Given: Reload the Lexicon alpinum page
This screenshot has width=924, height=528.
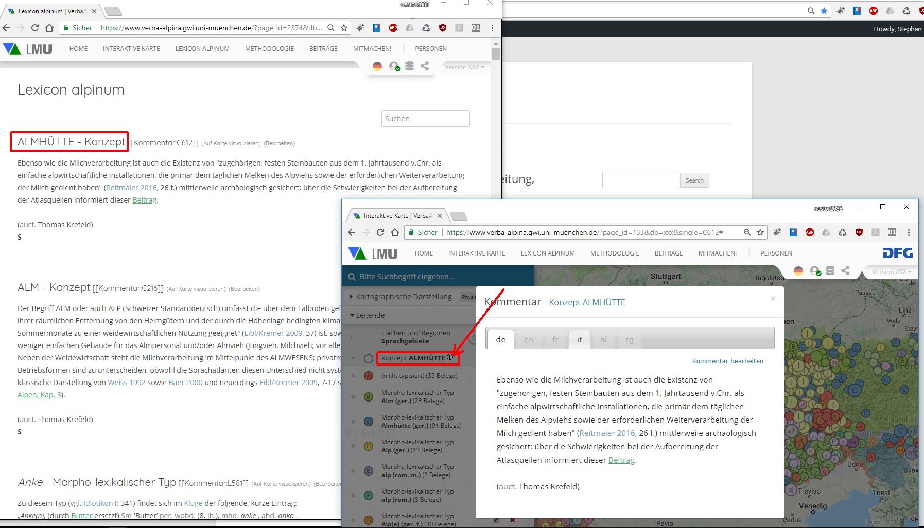Looking at the screenshot, I should click(x=35, y=28).
